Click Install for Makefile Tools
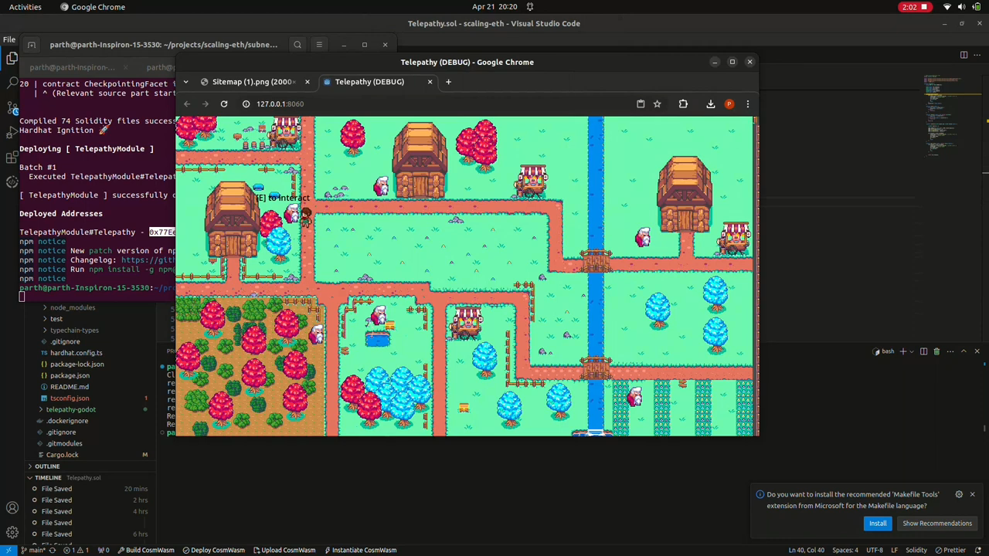Screen dimensions: 989x556 pos(878,524)
